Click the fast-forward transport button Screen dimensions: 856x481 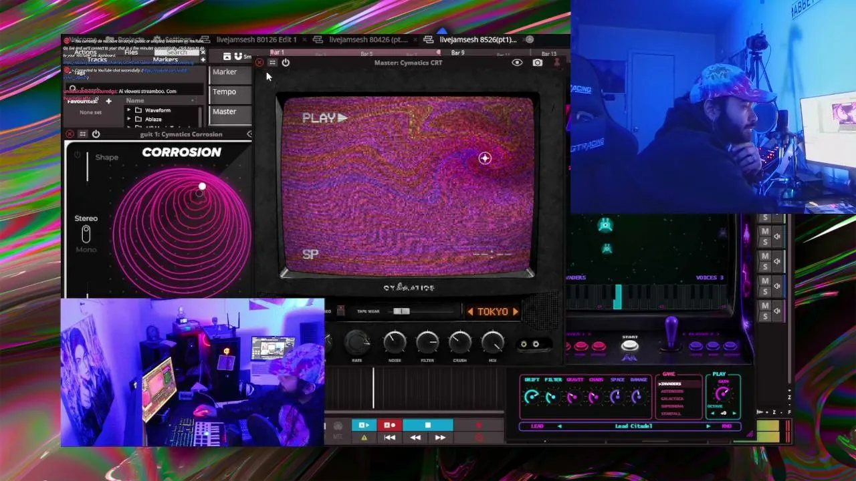coord(440,438)
